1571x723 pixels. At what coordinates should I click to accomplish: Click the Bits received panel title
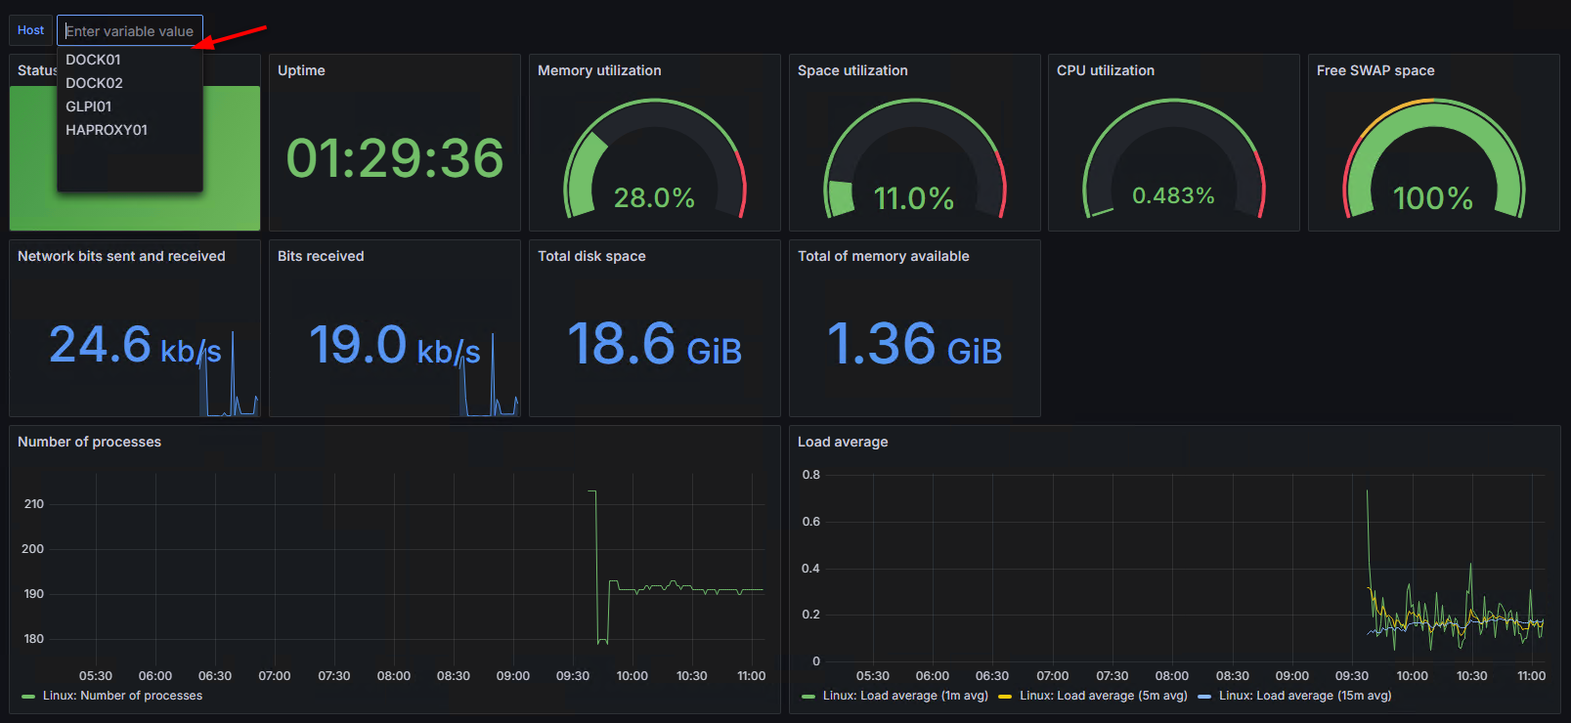pyautogui.click(x=321, y=256)
